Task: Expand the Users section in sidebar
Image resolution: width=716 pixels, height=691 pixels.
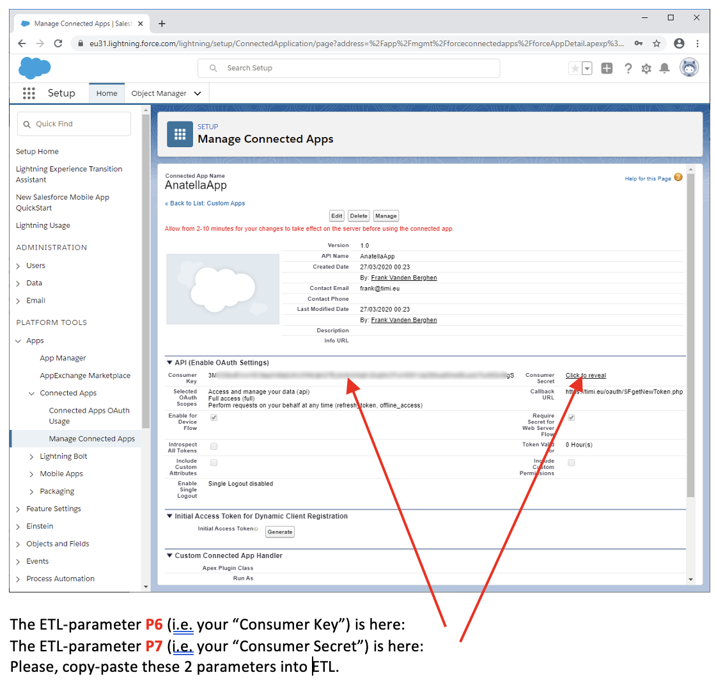Action: [19, 266]
